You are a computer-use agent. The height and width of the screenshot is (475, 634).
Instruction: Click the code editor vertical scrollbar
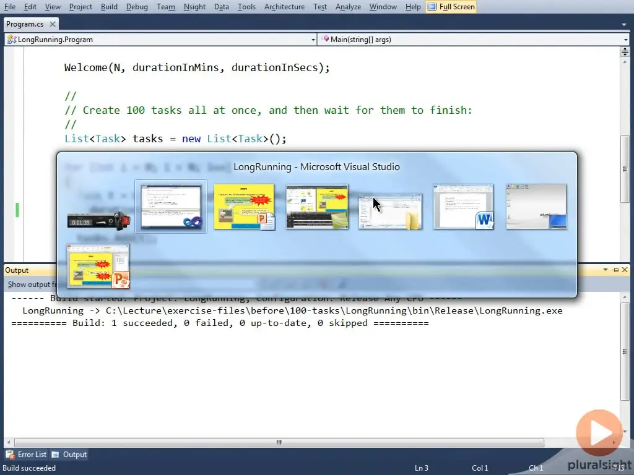tap(625, 168)
